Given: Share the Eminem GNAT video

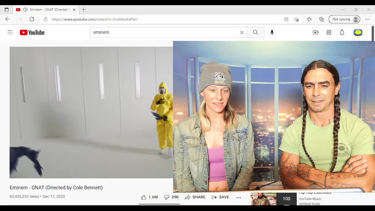Looking at the screenshot, I should [x=195, y=197].
